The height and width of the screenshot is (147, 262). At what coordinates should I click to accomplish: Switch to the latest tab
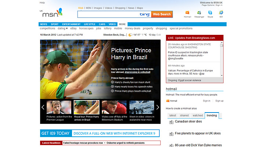172,115
